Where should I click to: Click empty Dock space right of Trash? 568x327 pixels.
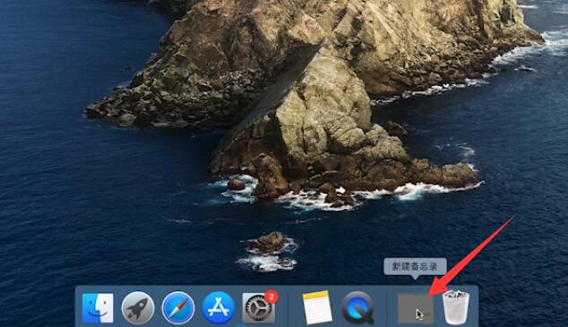point(475,307)
